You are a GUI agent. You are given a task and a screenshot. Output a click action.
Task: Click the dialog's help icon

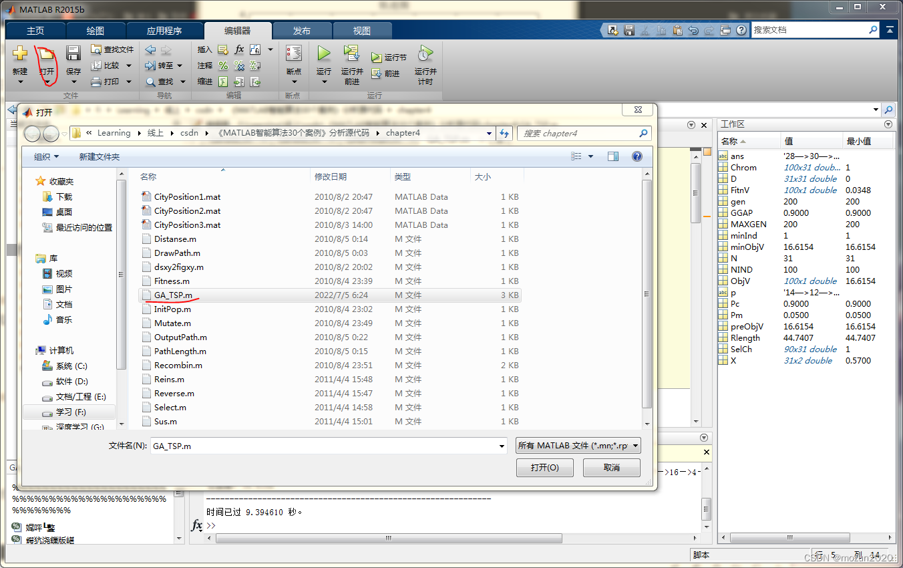tap(637, 156)
